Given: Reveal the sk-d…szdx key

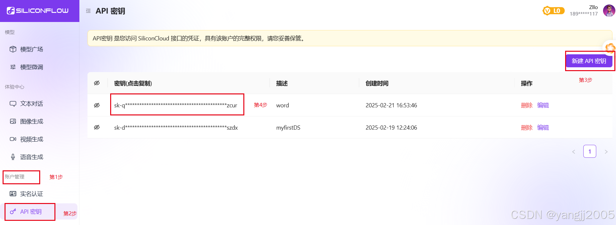Looking at the screenshot, I should click(97, 127).
